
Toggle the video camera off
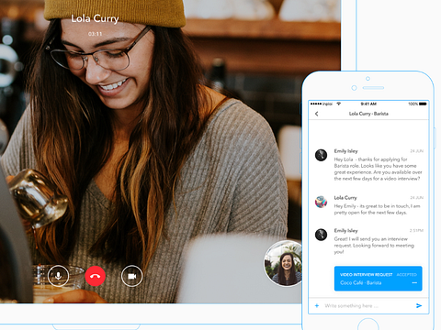point(132,276)
